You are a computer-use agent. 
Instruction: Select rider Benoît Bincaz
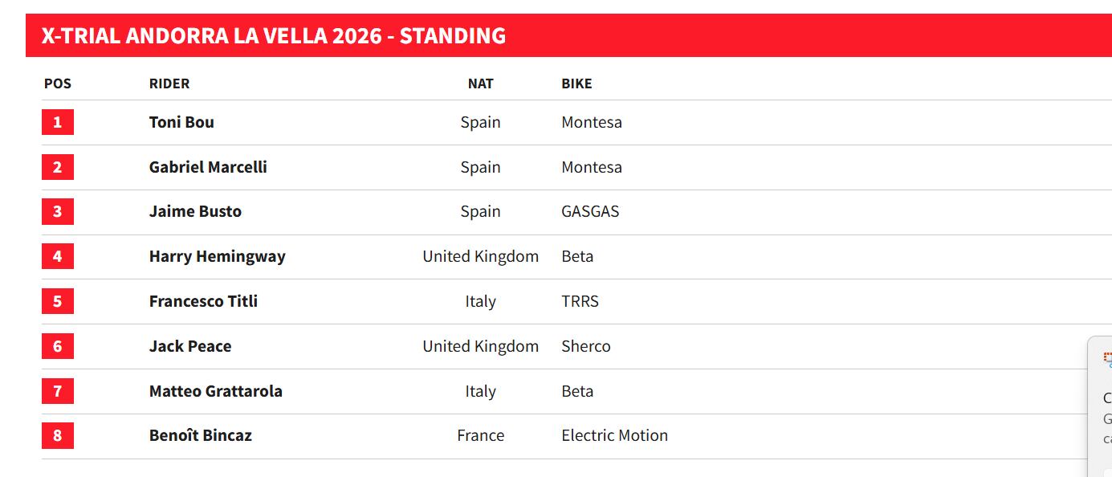click(200, 436)
